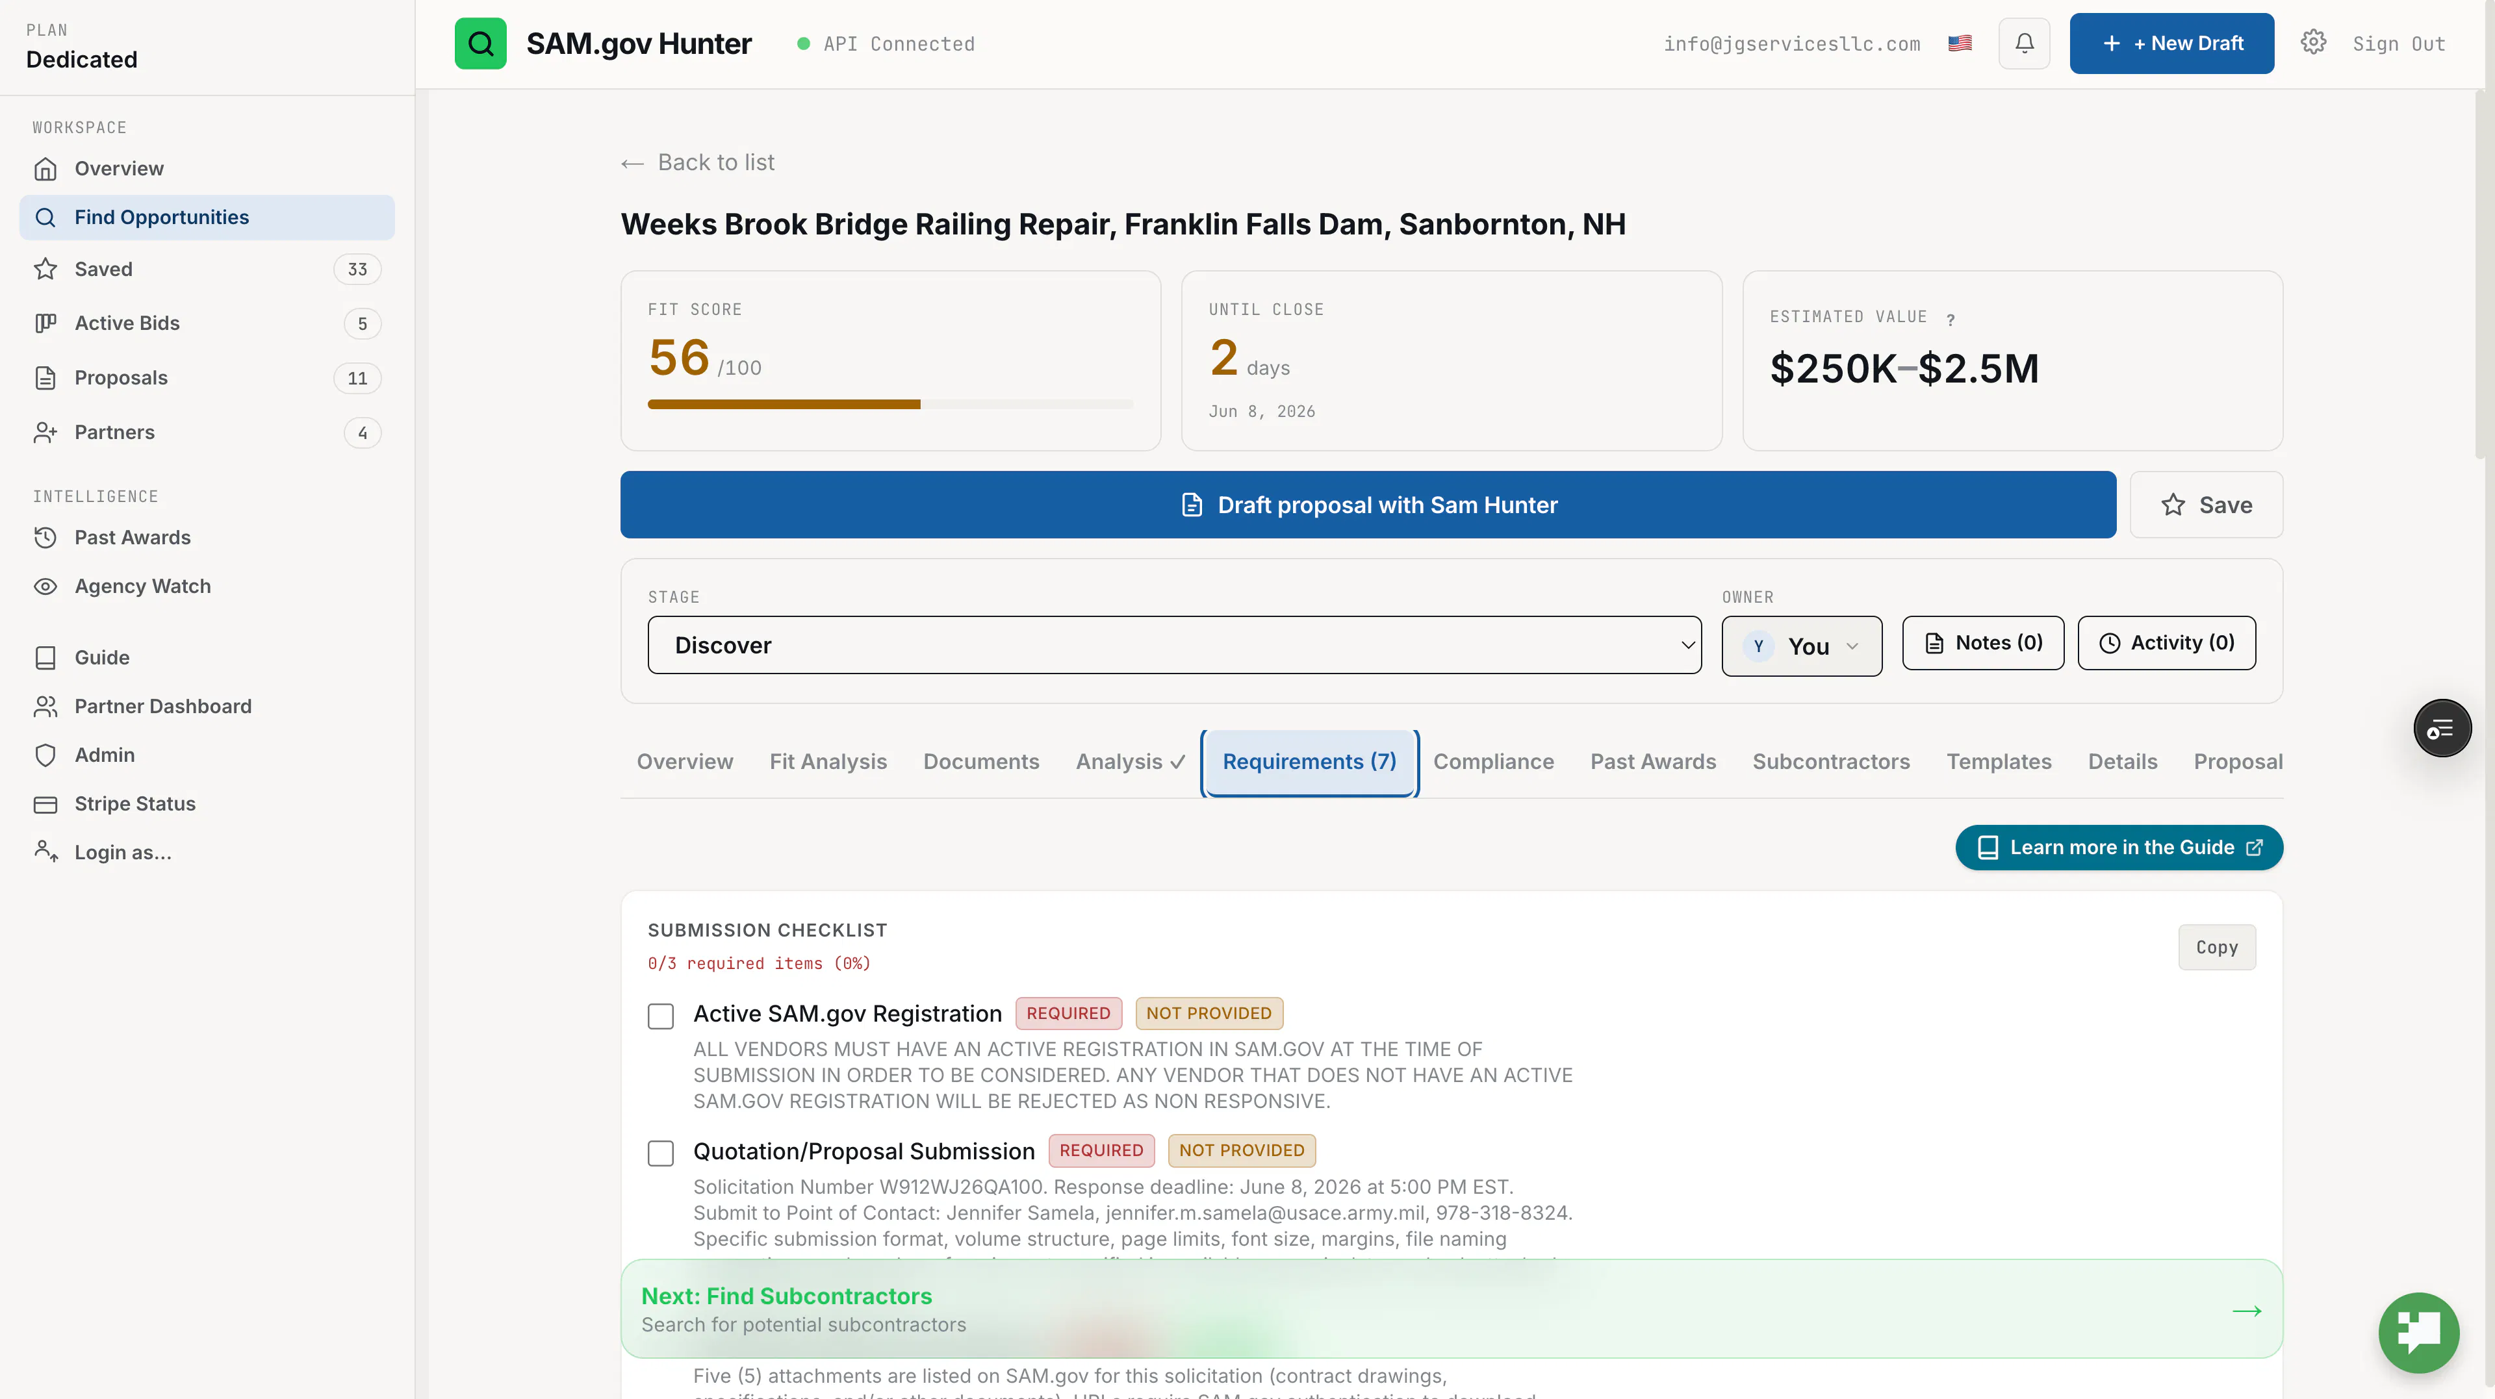This screenshot has height=1399, width=2495.
Task: Go to Proposals in the sidebar
Action: click(207, 377)
